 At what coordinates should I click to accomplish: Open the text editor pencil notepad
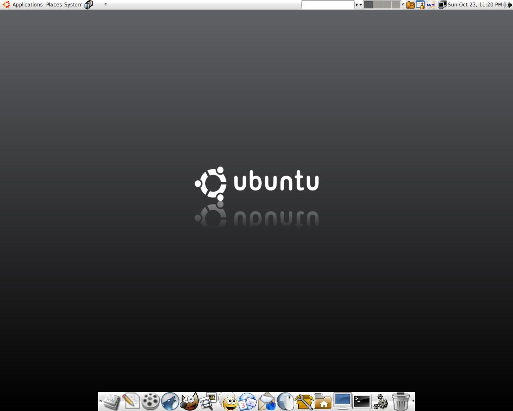[131, 401]
